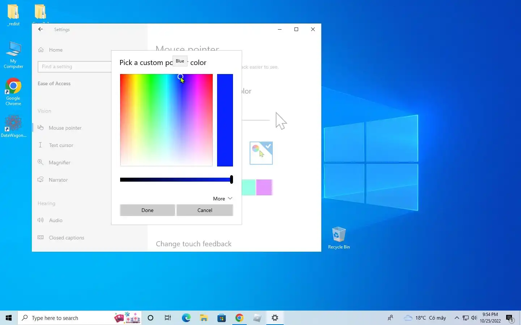Screen dimensions: 521x325
Task: Open the weather widget showing 18°C
Action: 425,318
